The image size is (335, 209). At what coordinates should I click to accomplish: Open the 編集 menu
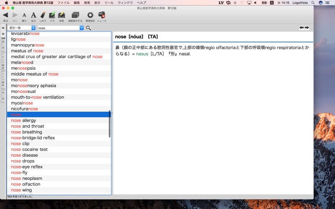[x=77, y=3]
